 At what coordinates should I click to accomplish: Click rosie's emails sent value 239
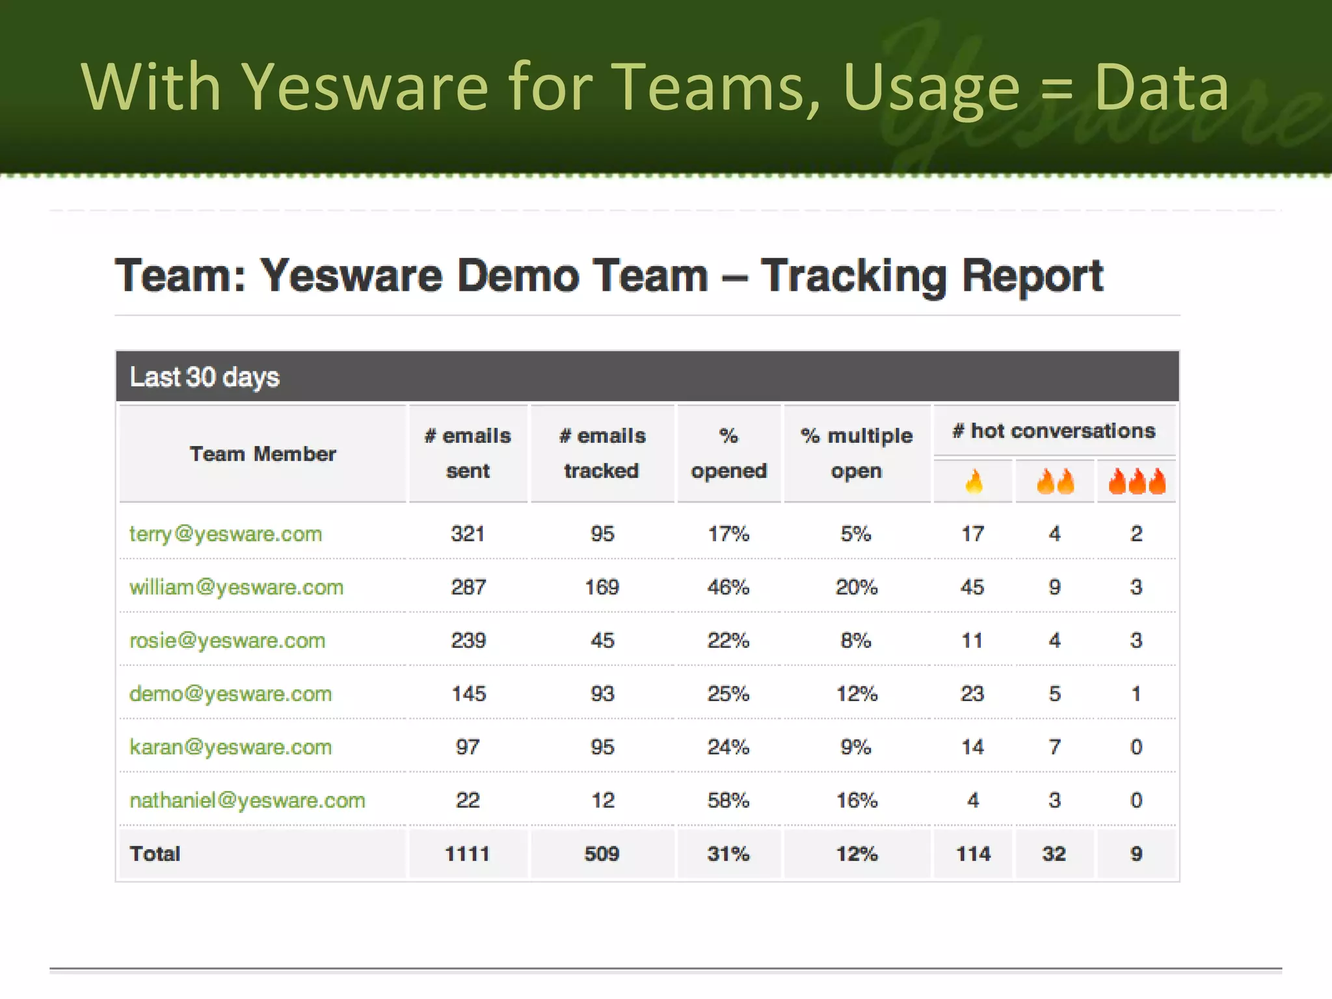(x=468, y=641)
